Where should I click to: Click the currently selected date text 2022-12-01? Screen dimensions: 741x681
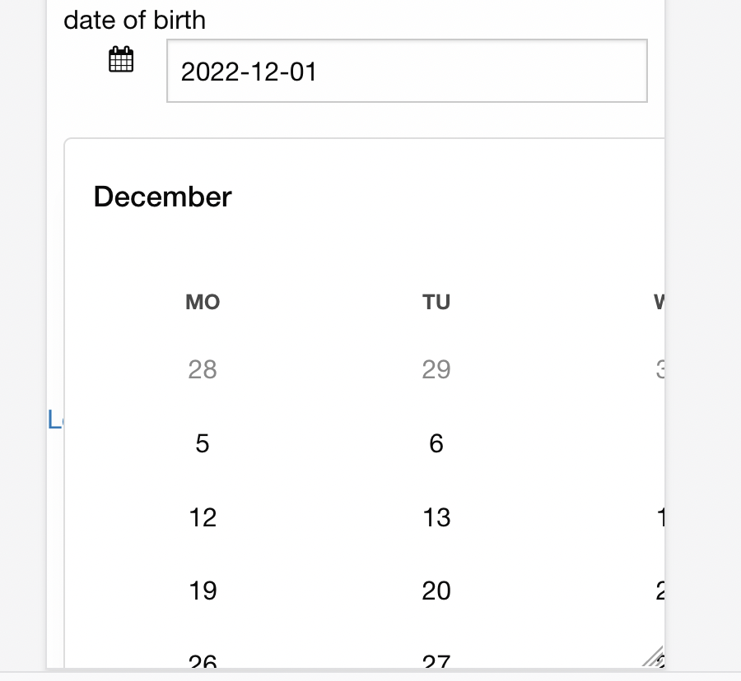[x=249, y=72]
